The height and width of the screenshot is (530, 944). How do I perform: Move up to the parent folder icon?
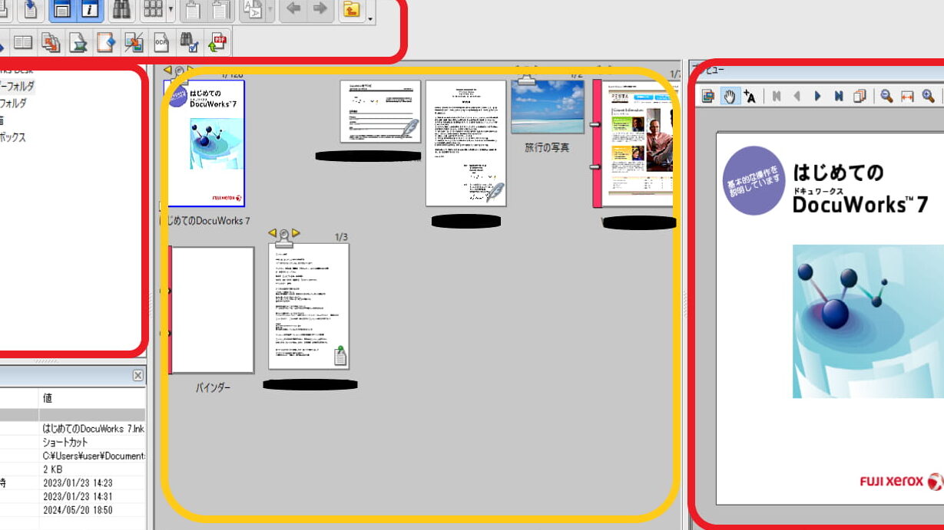point(352,10)
